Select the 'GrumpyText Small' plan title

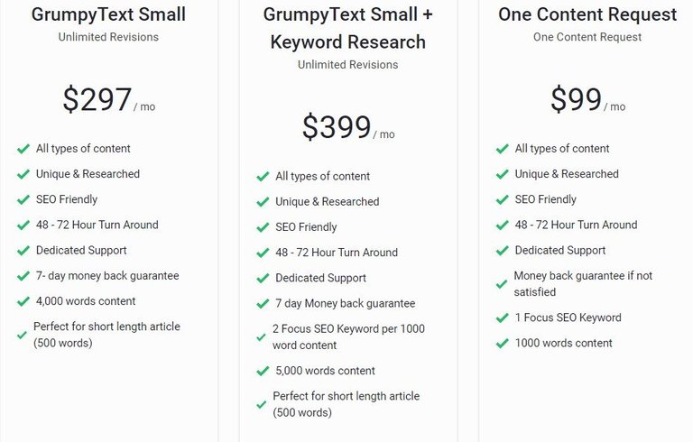108,14
